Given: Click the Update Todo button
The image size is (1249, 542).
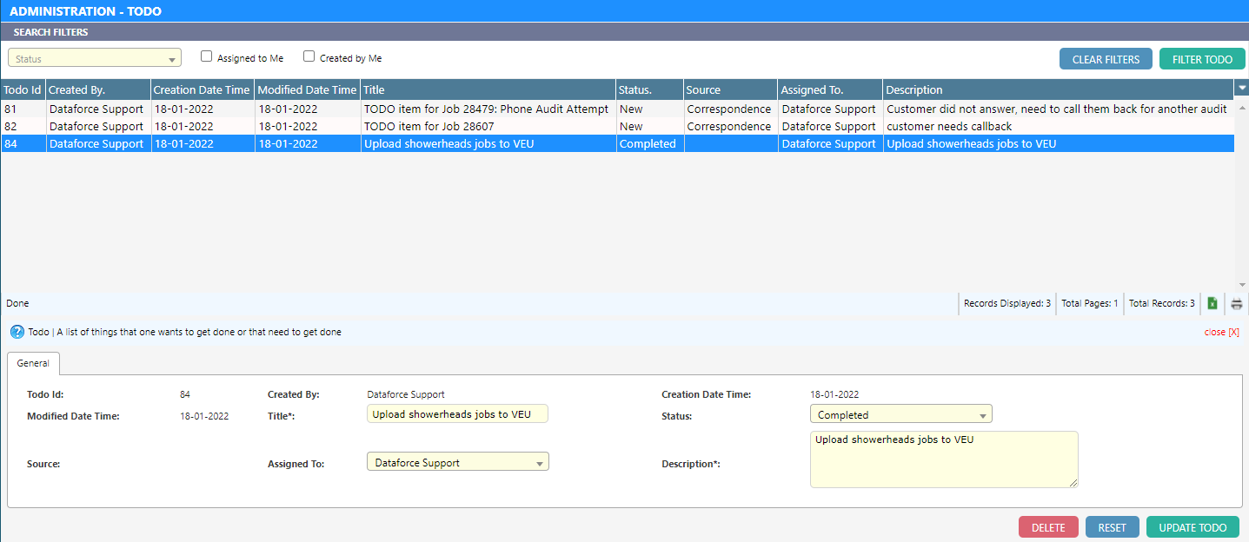Looking at the screenshot, I should pyautogui.click(x=1193, y=527).
